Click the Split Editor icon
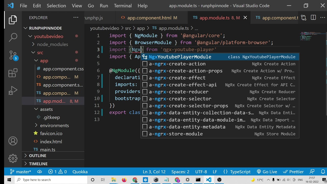The width and height of the screenshot is (327, 184). [313, 18]
